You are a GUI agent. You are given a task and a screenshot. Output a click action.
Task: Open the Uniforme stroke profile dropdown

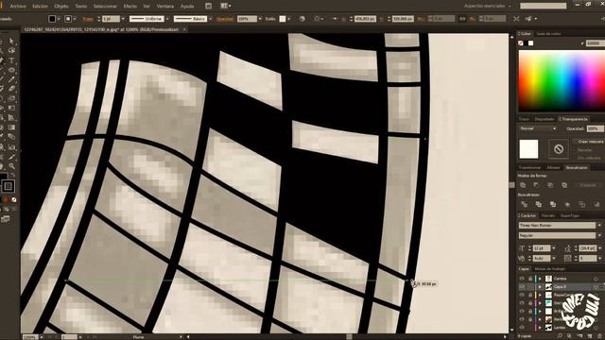167,19
